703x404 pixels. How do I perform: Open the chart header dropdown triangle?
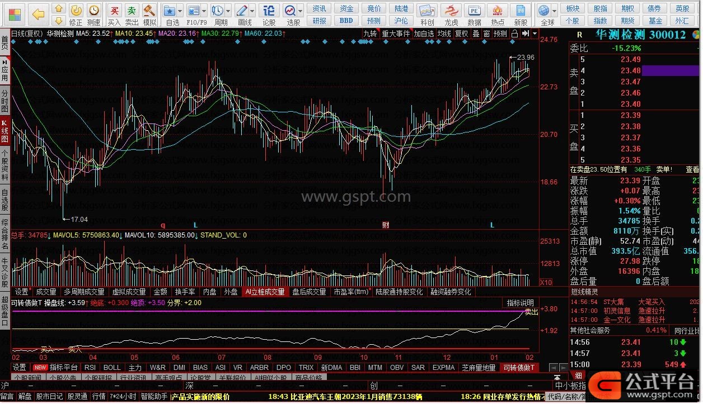(535, 34)
